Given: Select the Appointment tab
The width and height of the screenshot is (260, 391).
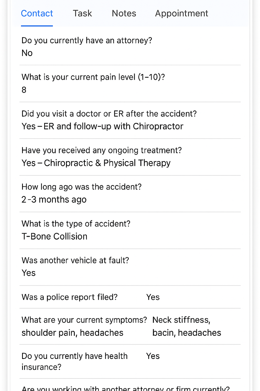Looking at the screenshot, I should click(x=181, y=13).
